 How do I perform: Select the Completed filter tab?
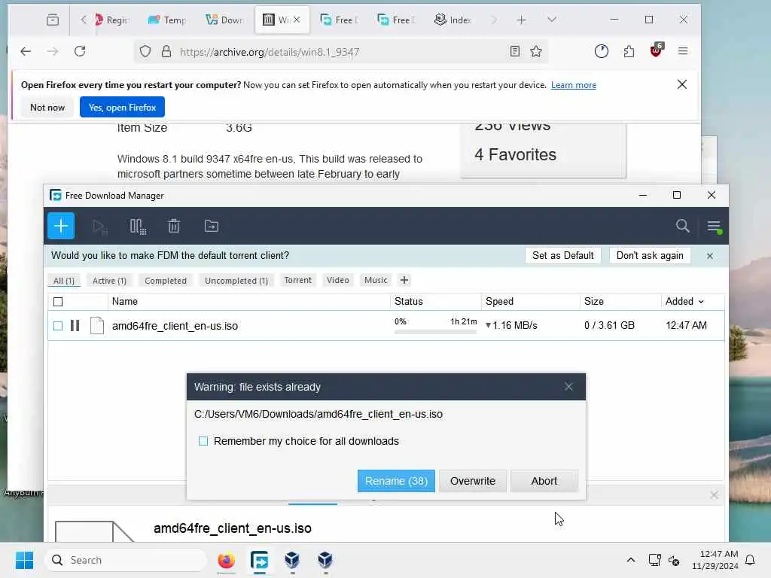pos(166,281)
